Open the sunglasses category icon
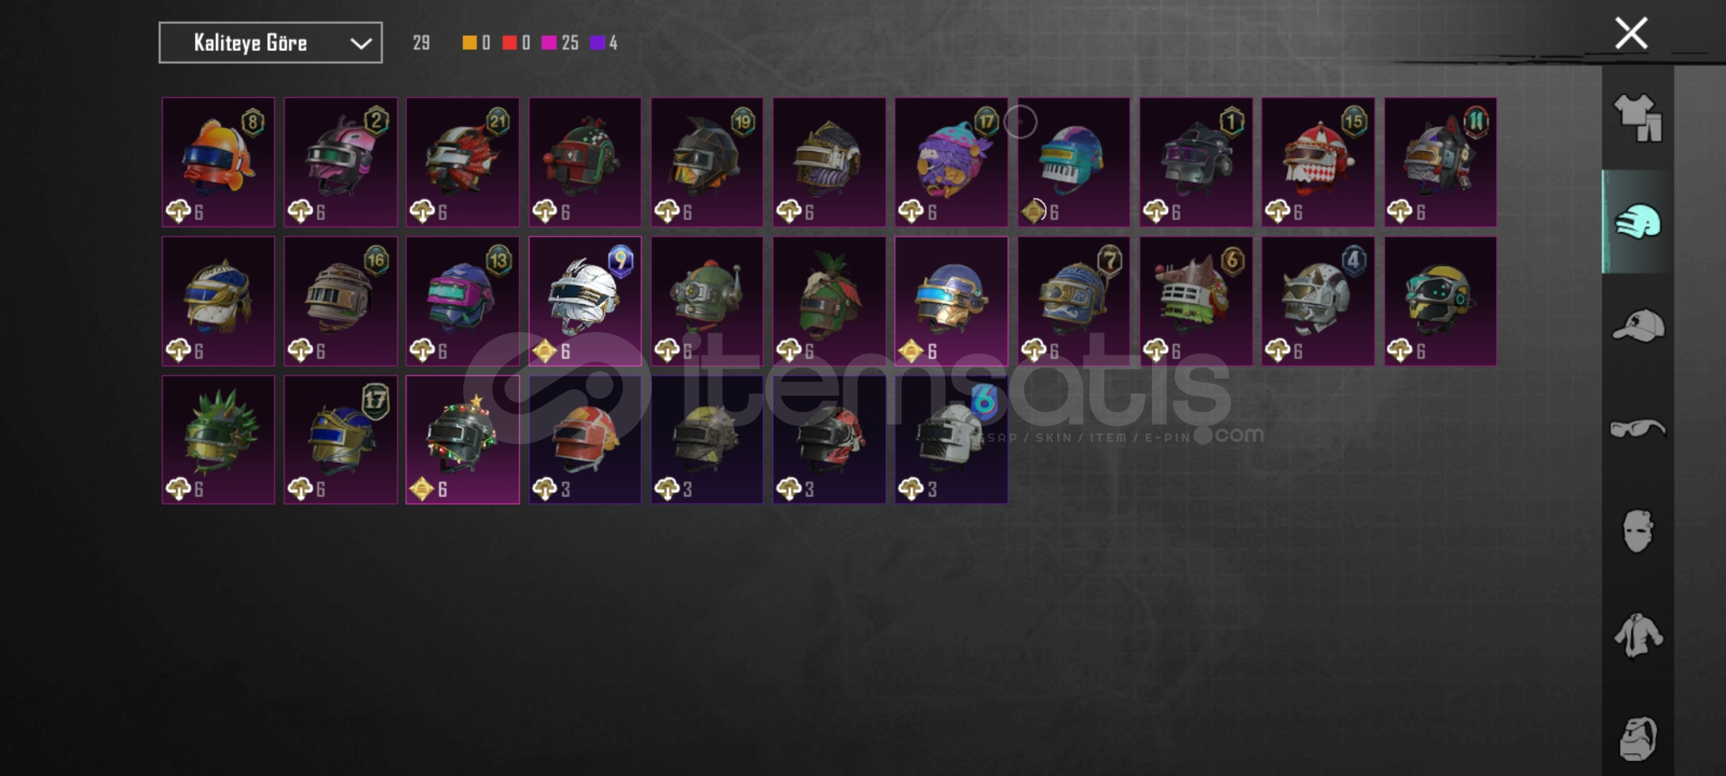The height and width of the screenshot is (776, 1726). pos(1638,428)
